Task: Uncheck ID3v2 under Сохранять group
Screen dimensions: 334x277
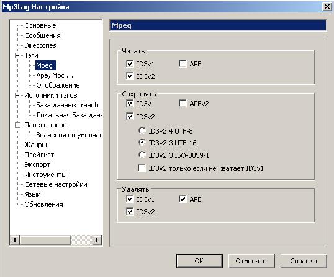Action: 130,116
